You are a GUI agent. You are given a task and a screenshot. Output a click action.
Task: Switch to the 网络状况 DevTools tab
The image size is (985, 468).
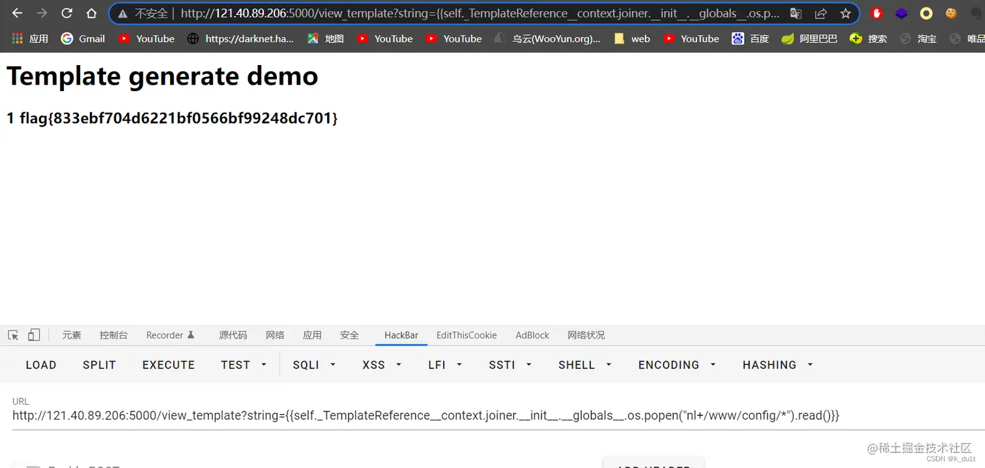(586, 335)
